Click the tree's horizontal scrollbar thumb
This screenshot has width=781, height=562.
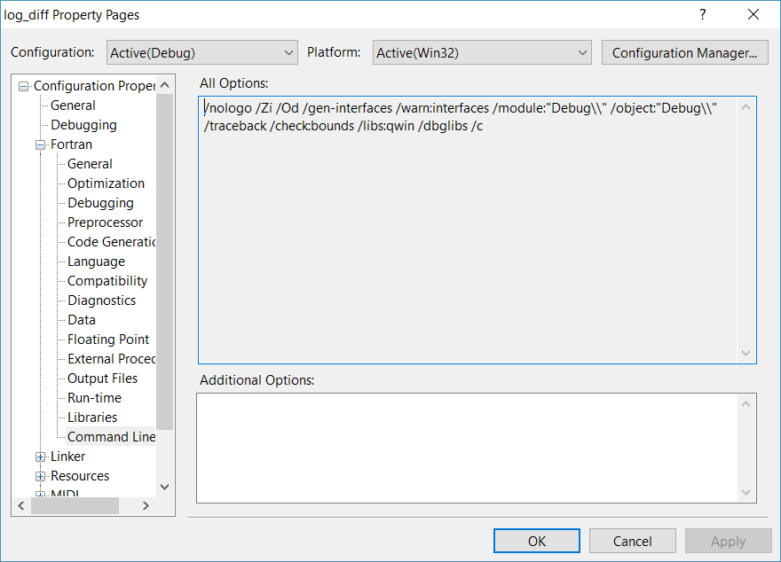(75, 506)
